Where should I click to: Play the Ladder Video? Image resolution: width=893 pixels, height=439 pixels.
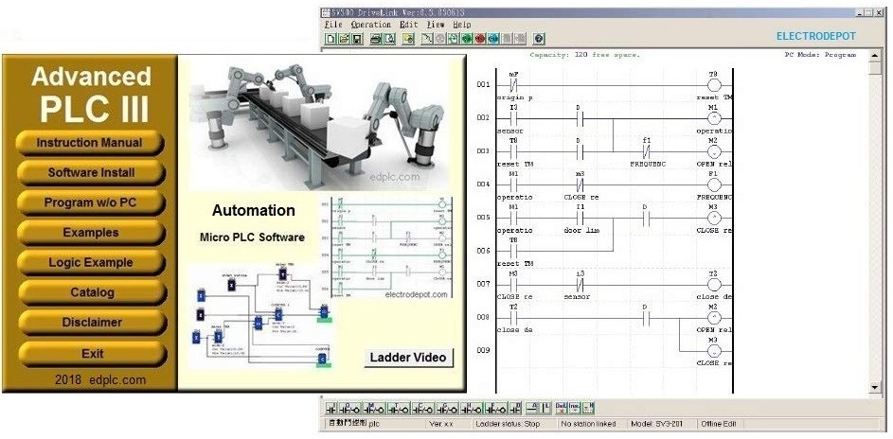click(x=408, y=357)
